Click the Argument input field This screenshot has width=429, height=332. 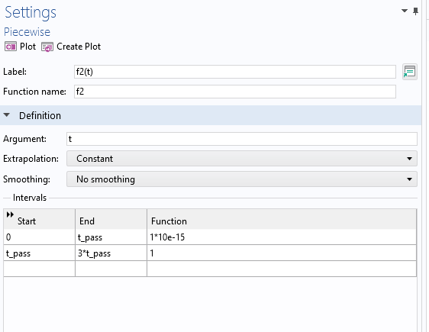tap(242, 139)
